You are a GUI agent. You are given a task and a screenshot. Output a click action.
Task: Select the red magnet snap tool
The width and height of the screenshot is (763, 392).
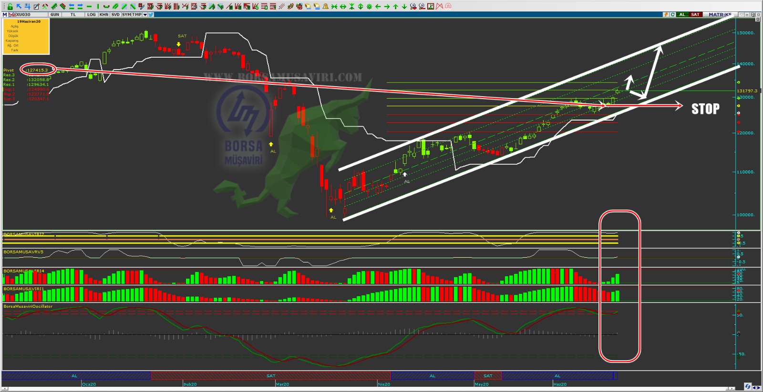448,6
